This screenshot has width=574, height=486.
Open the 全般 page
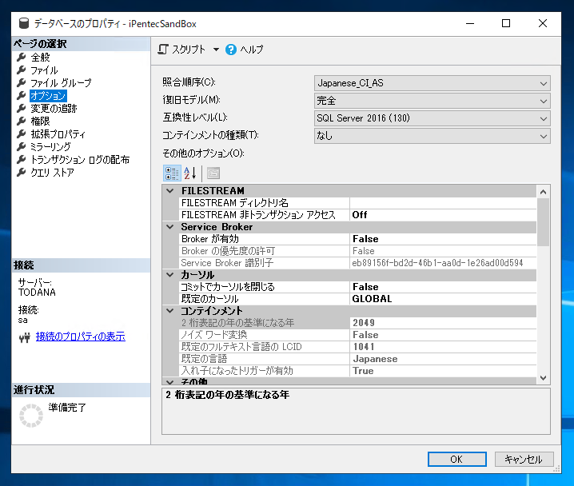pyautogui.click(x=40, y=57)
